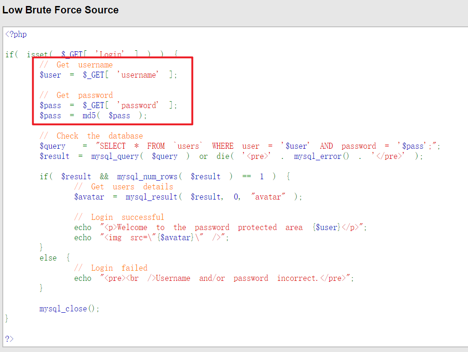Click the 'Get password' comment line

pyautogui.click(x=76, y=95)
